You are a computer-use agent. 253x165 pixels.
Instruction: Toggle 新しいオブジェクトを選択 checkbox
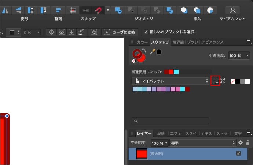147,32
